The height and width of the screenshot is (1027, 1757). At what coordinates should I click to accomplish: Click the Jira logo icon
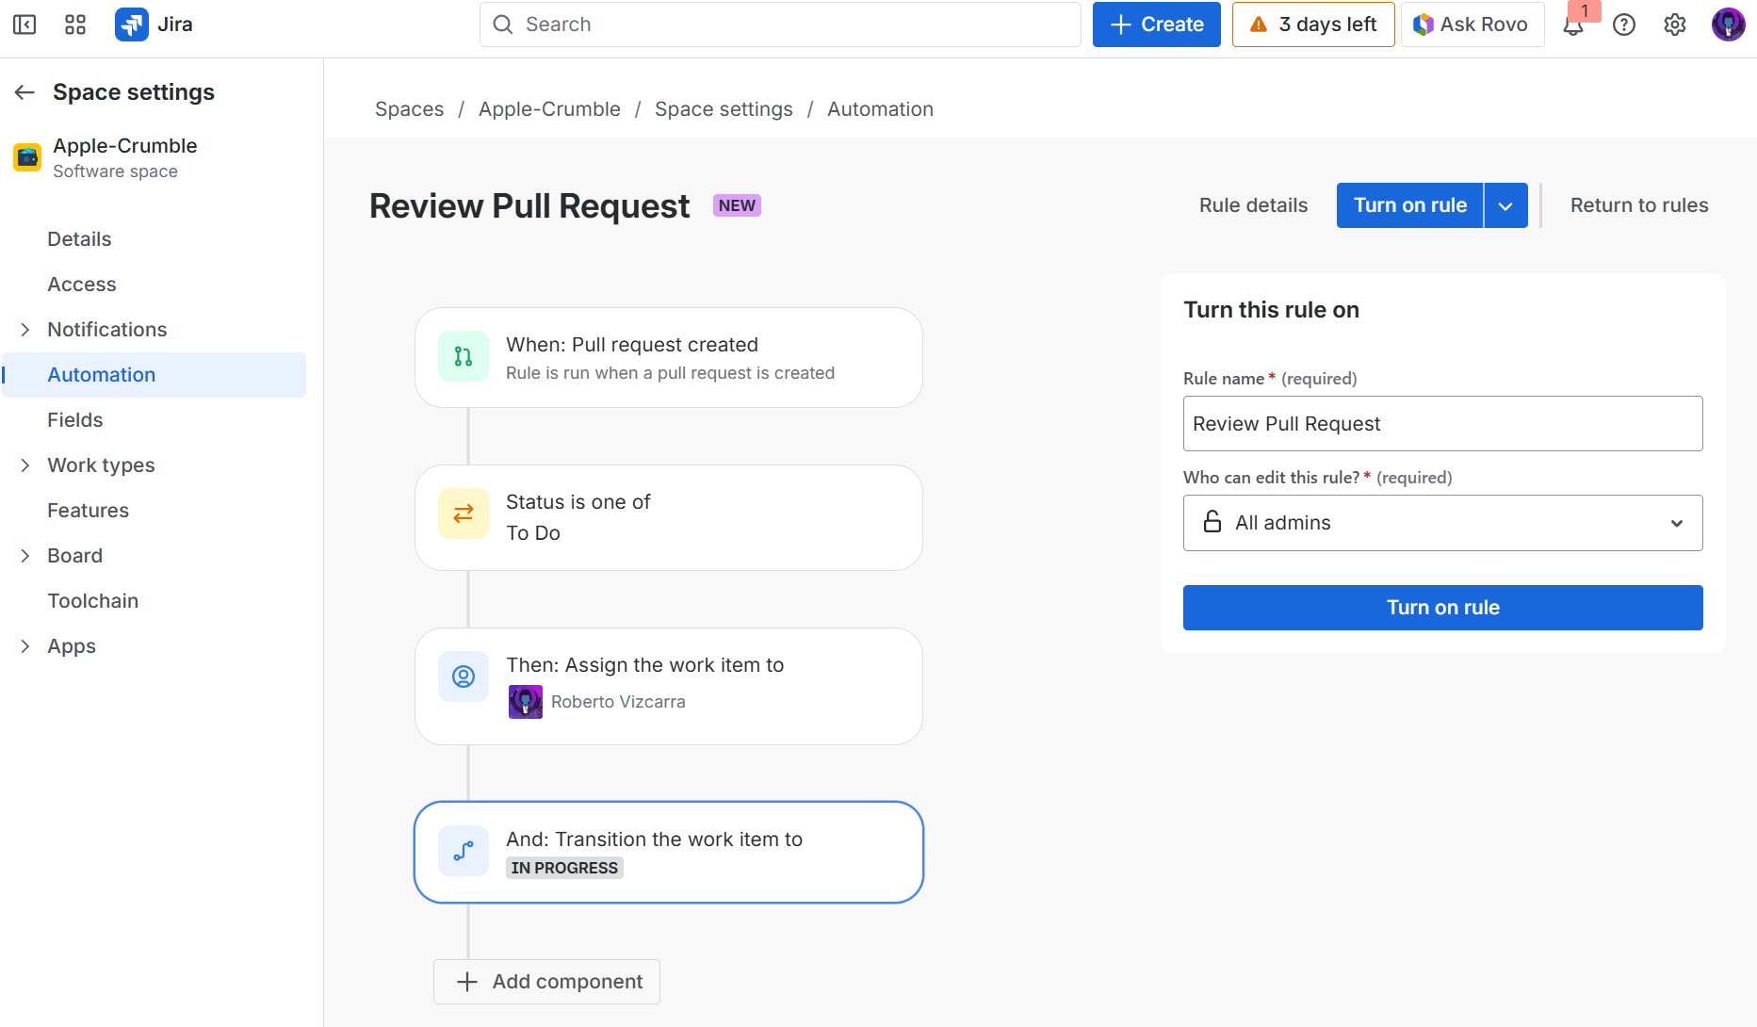tap(131, 24)
